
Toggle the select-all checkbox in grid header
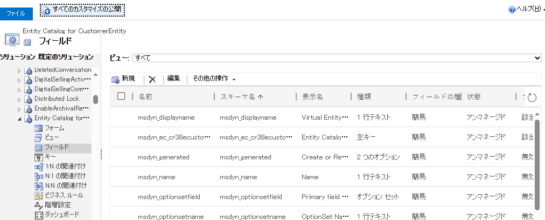[121, 96]
